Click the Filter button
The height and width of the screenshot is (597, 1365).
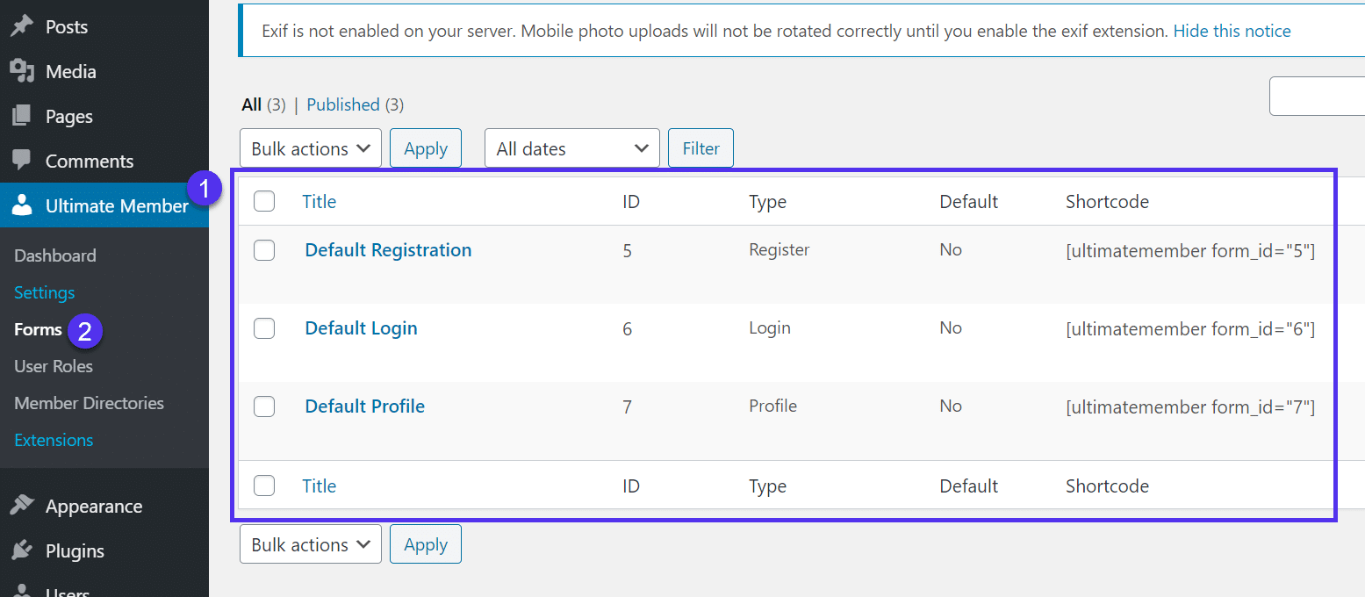[x=700, y=147]
